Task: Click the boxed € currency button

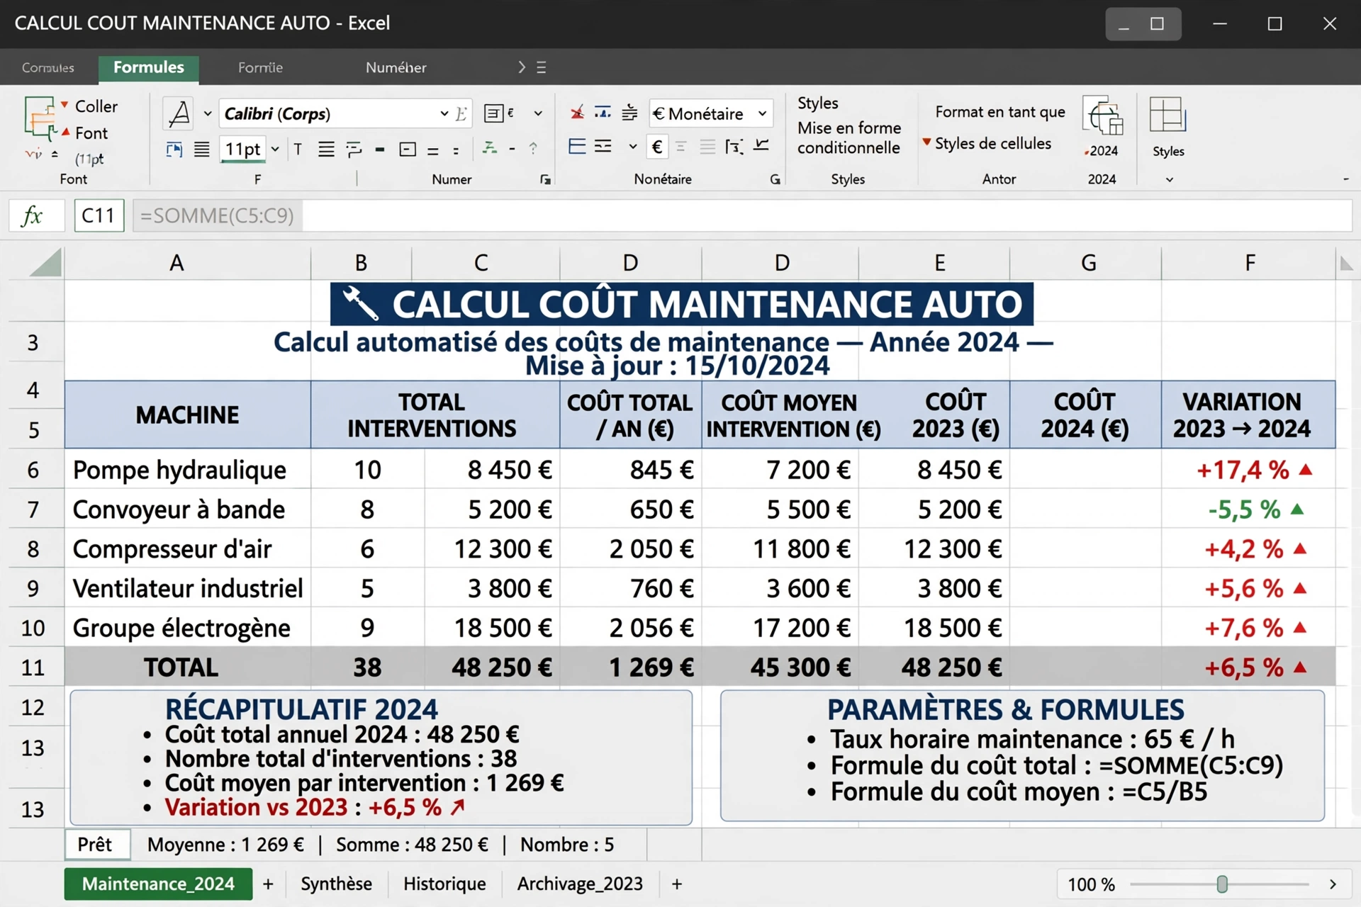Action: pyautogui.click(x=657, y=147)
